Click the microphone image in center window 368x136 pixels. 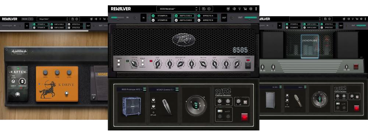167,107
